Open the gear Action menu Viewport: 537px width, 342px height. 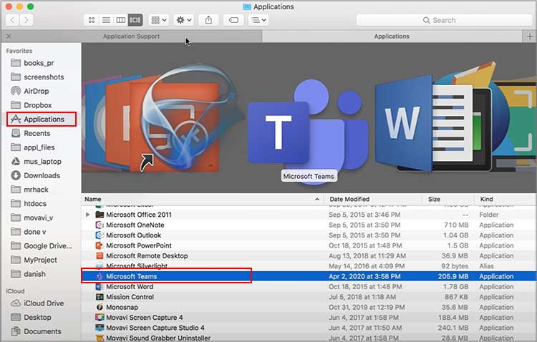(x=183, y=20)
